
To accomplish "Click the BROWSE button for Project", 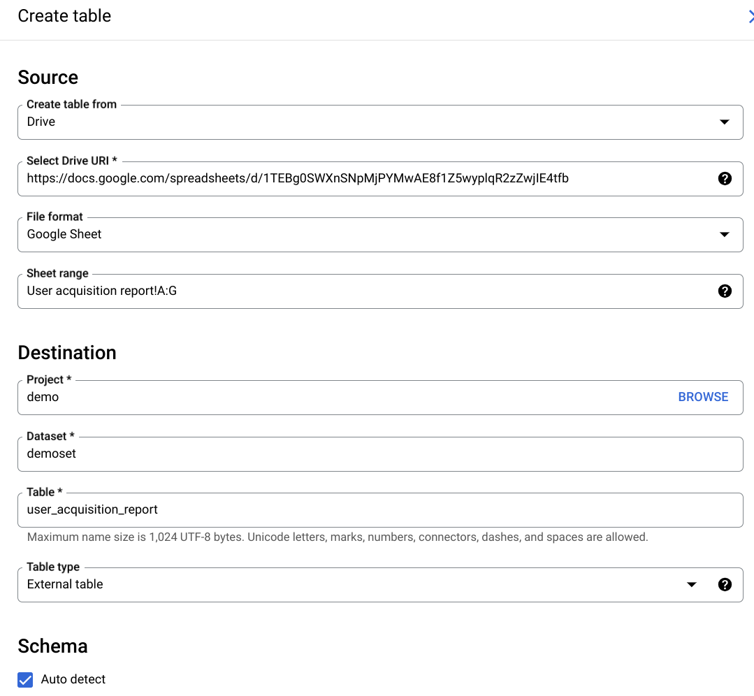I will (703, 396).
